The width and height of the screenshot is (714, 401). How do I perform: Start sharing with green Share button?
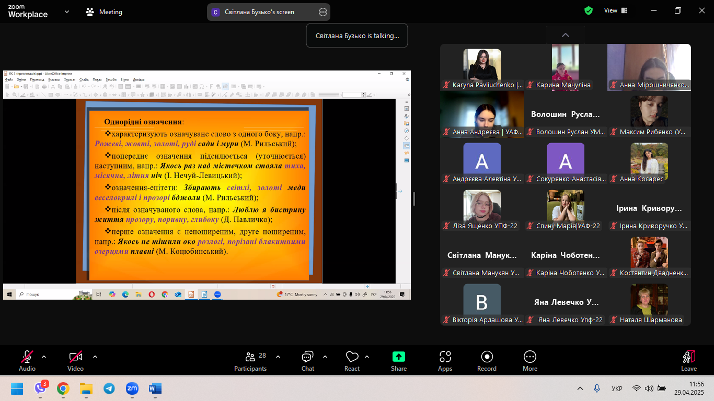click(398, 360)
